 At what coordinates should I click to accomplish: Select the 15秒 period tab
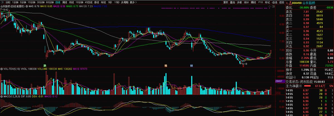coord(117,2)
